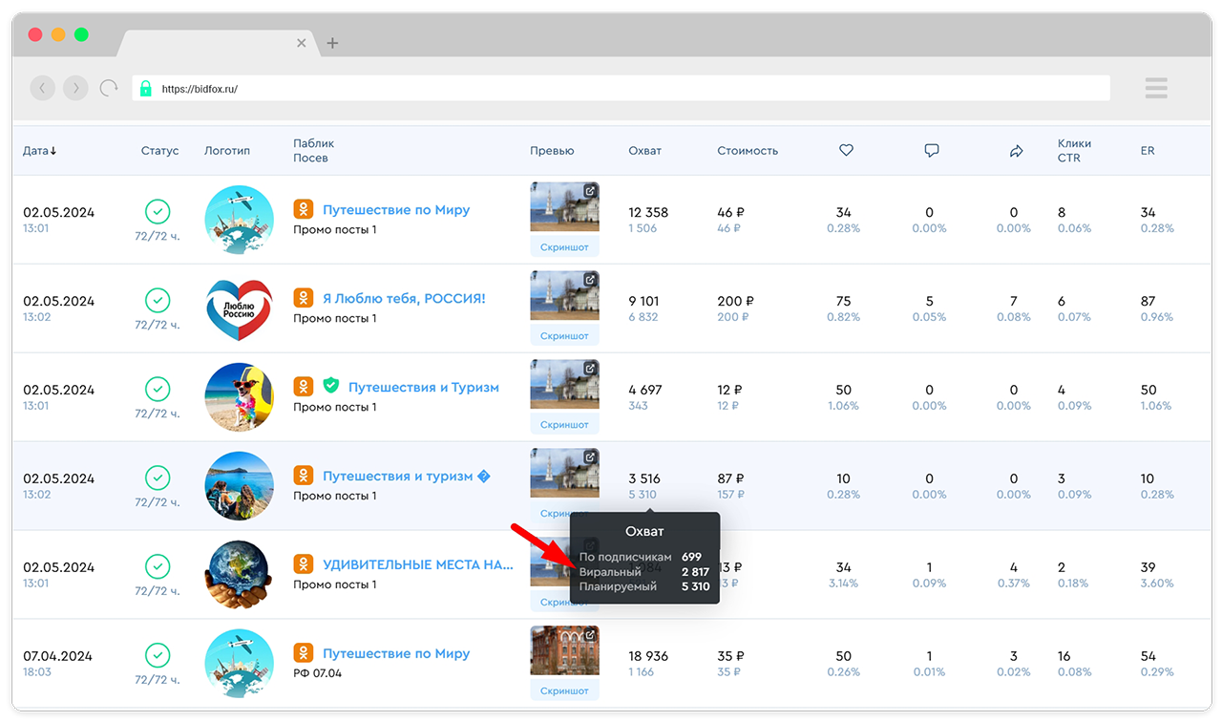Click Odnoklassniki icon beside Я Люблю тебя
This screenshot has height=722, width=1222.
click(304, 299)
